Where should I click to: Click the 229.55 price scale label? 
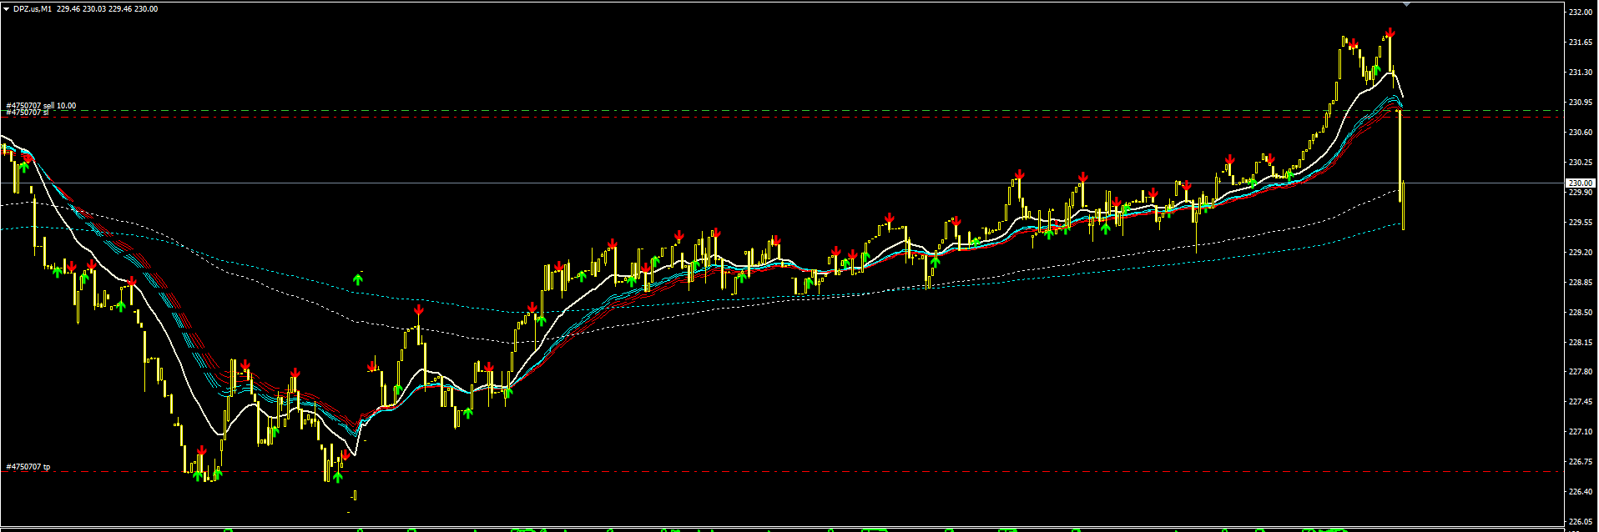[x=1581, y=223]
